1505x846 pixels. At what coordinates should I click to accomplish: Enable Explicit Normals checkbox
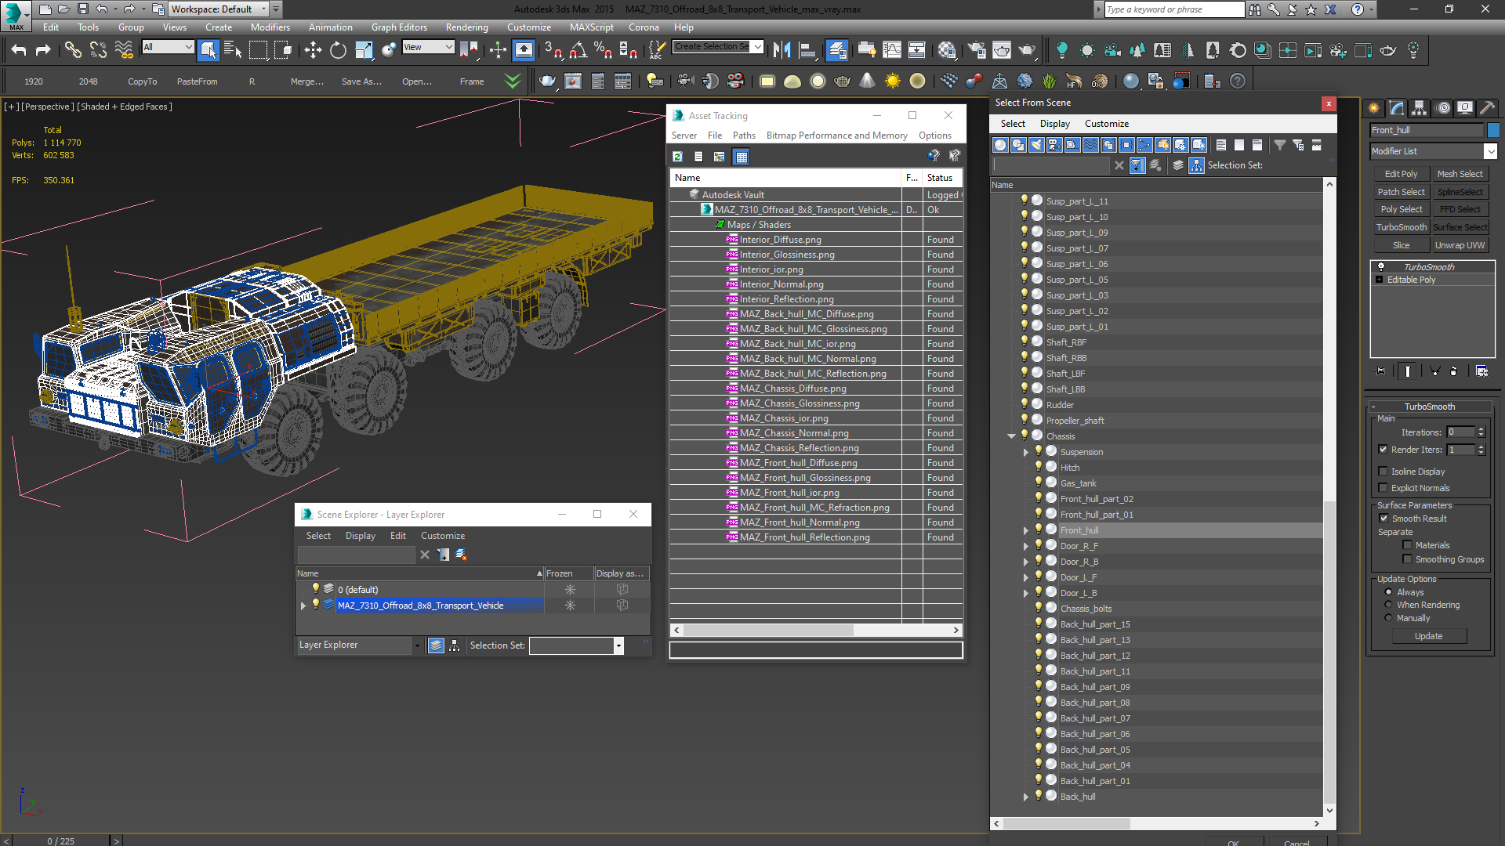1384,488
